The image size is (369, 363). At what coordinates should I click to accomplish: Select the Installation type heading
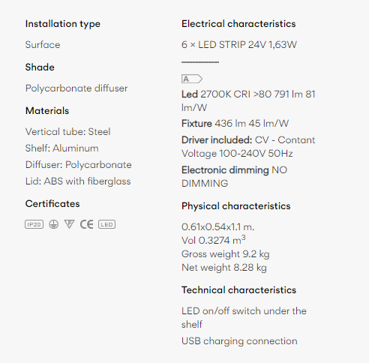coord(63,24)
